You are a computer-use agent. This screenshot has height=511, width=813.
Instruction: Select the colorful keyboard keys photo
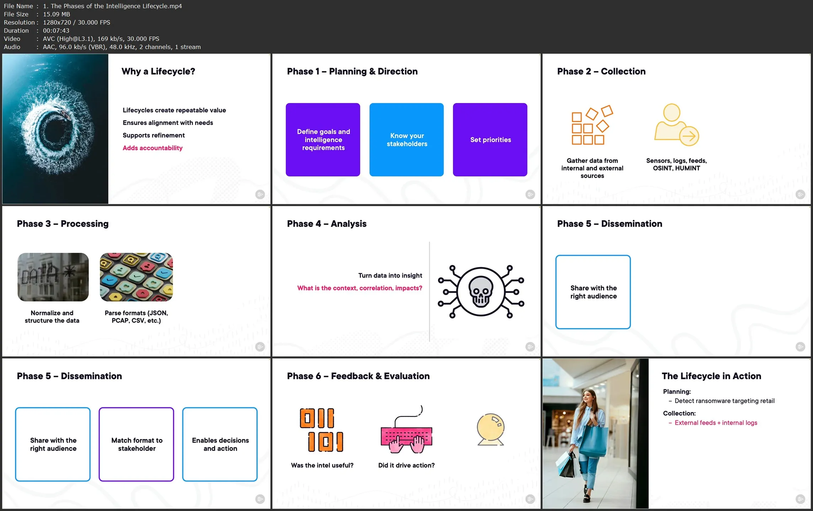point(137,277)
